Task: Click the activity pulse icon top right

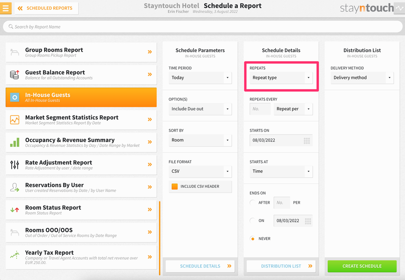Action: tap(399, 8)
